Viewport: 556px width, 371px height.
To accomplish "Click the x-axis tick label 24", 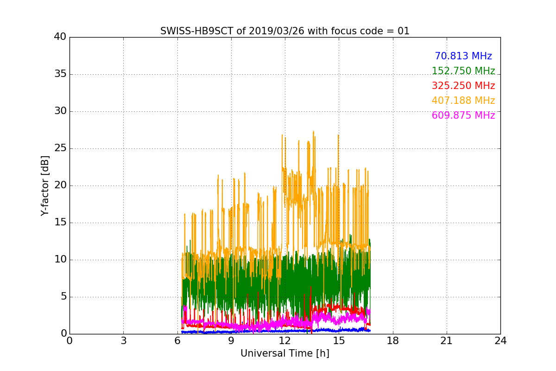I will [x=500, y=341].
